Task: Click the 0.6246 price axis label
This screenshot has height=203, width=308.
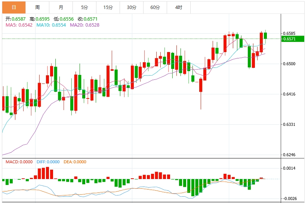Action: click(289, 155)
